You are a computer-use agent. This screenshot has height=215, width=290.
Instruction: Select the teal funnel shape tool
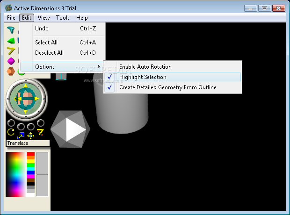(11, 30)
